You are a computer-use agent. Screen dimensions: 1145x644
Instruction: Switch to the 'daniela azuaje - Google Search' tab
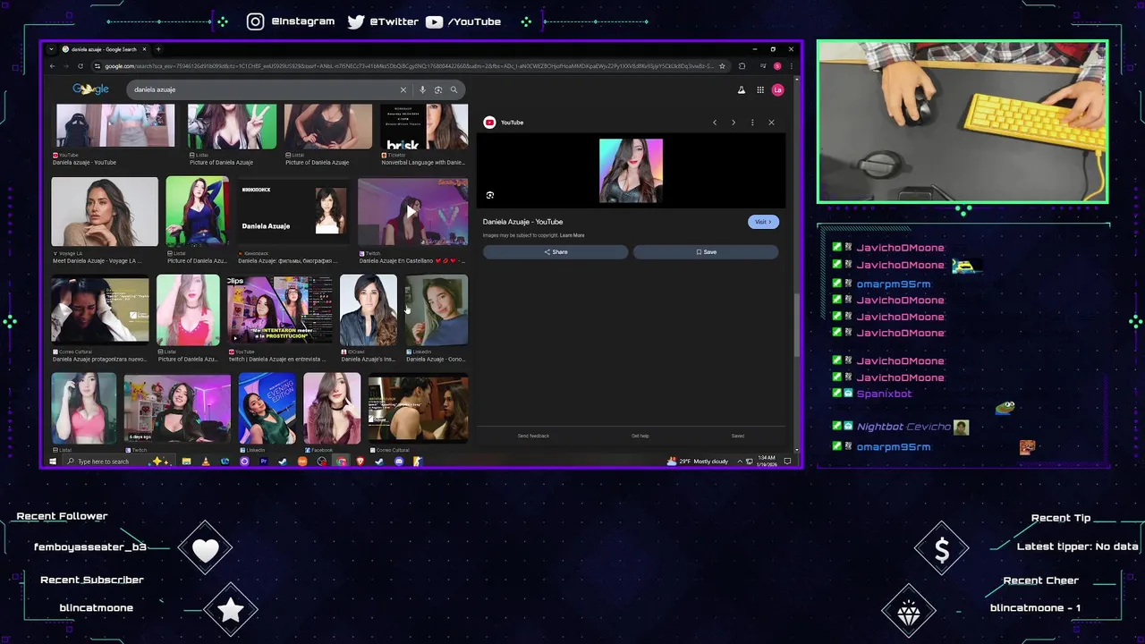point(104,49)
